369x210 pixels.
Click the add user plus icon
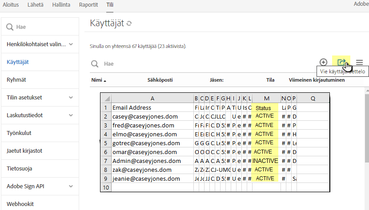coord(323,63)
